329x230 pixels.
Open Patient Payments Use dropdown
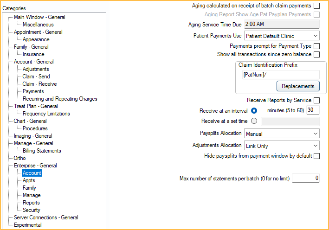282,36
